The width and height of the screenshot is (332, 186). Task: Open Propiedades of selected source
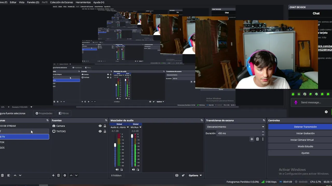pyautogui.click(x=44, y=113)
